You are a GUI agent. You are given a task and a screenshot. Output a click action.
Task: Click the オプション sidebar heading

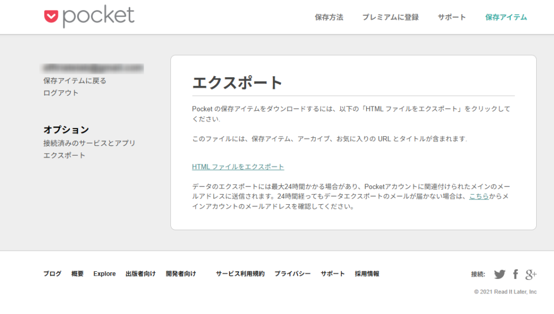66,130
